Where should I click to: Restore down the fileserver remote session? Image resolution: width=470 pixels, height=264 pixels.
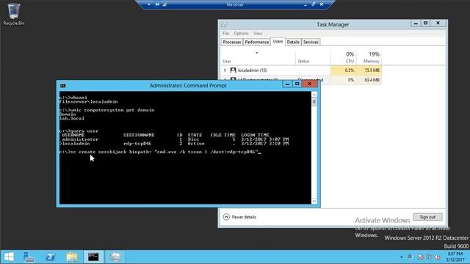(314, 4)
